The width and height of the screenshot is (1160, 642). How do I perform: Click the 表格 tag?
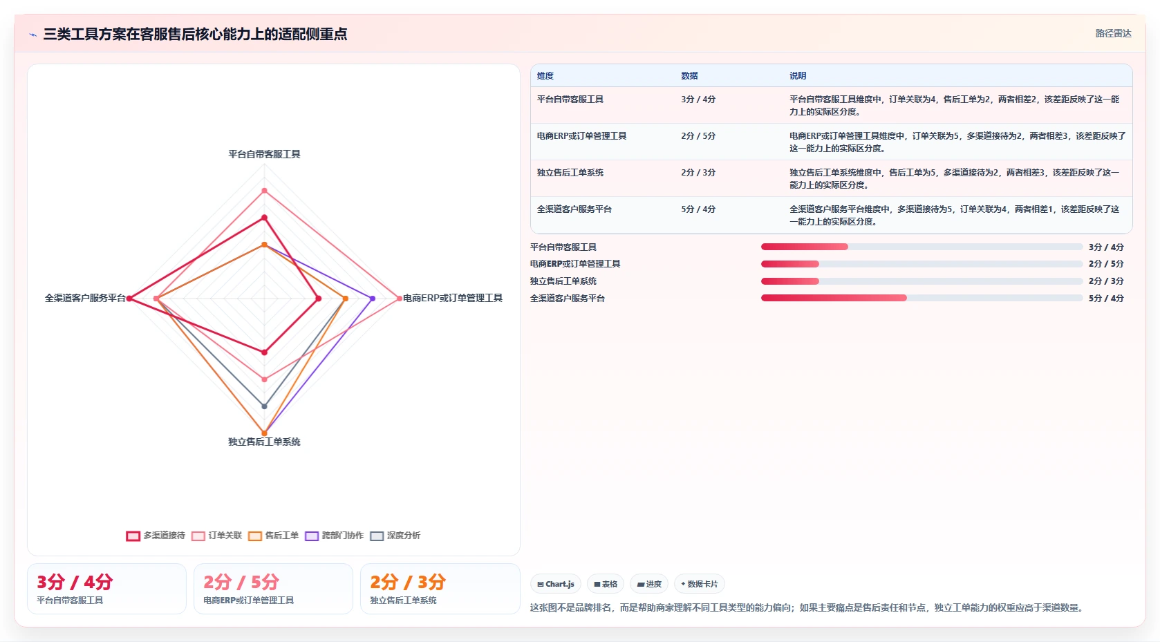[606, 584]
